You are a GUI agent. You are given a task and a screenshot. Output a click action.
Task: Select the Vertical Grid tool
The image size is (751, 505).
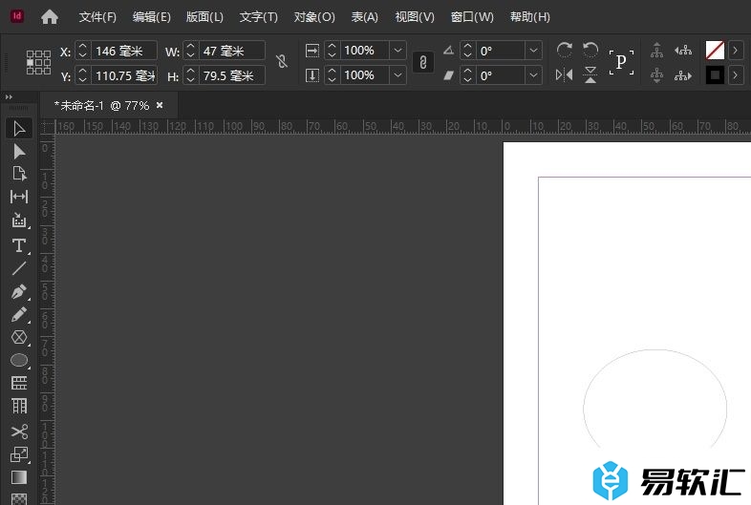[19, 406]
